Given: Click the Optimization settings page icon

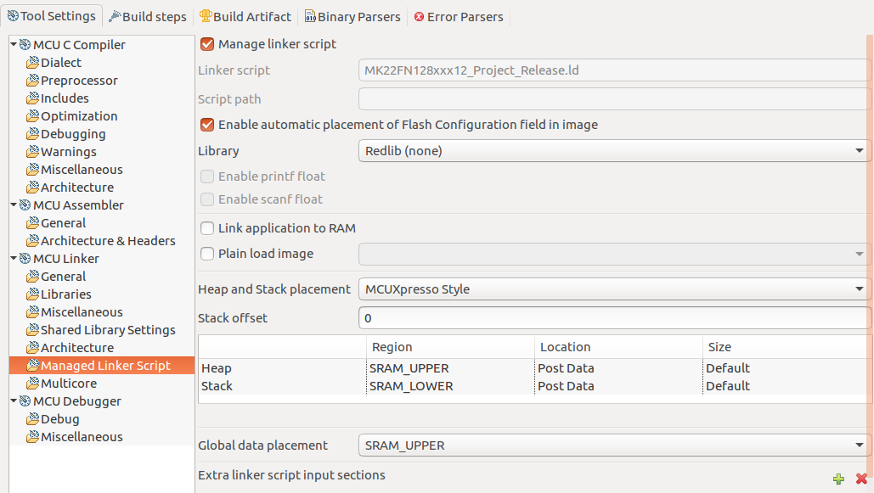Looking at the screenshot, I should (33, 116).
